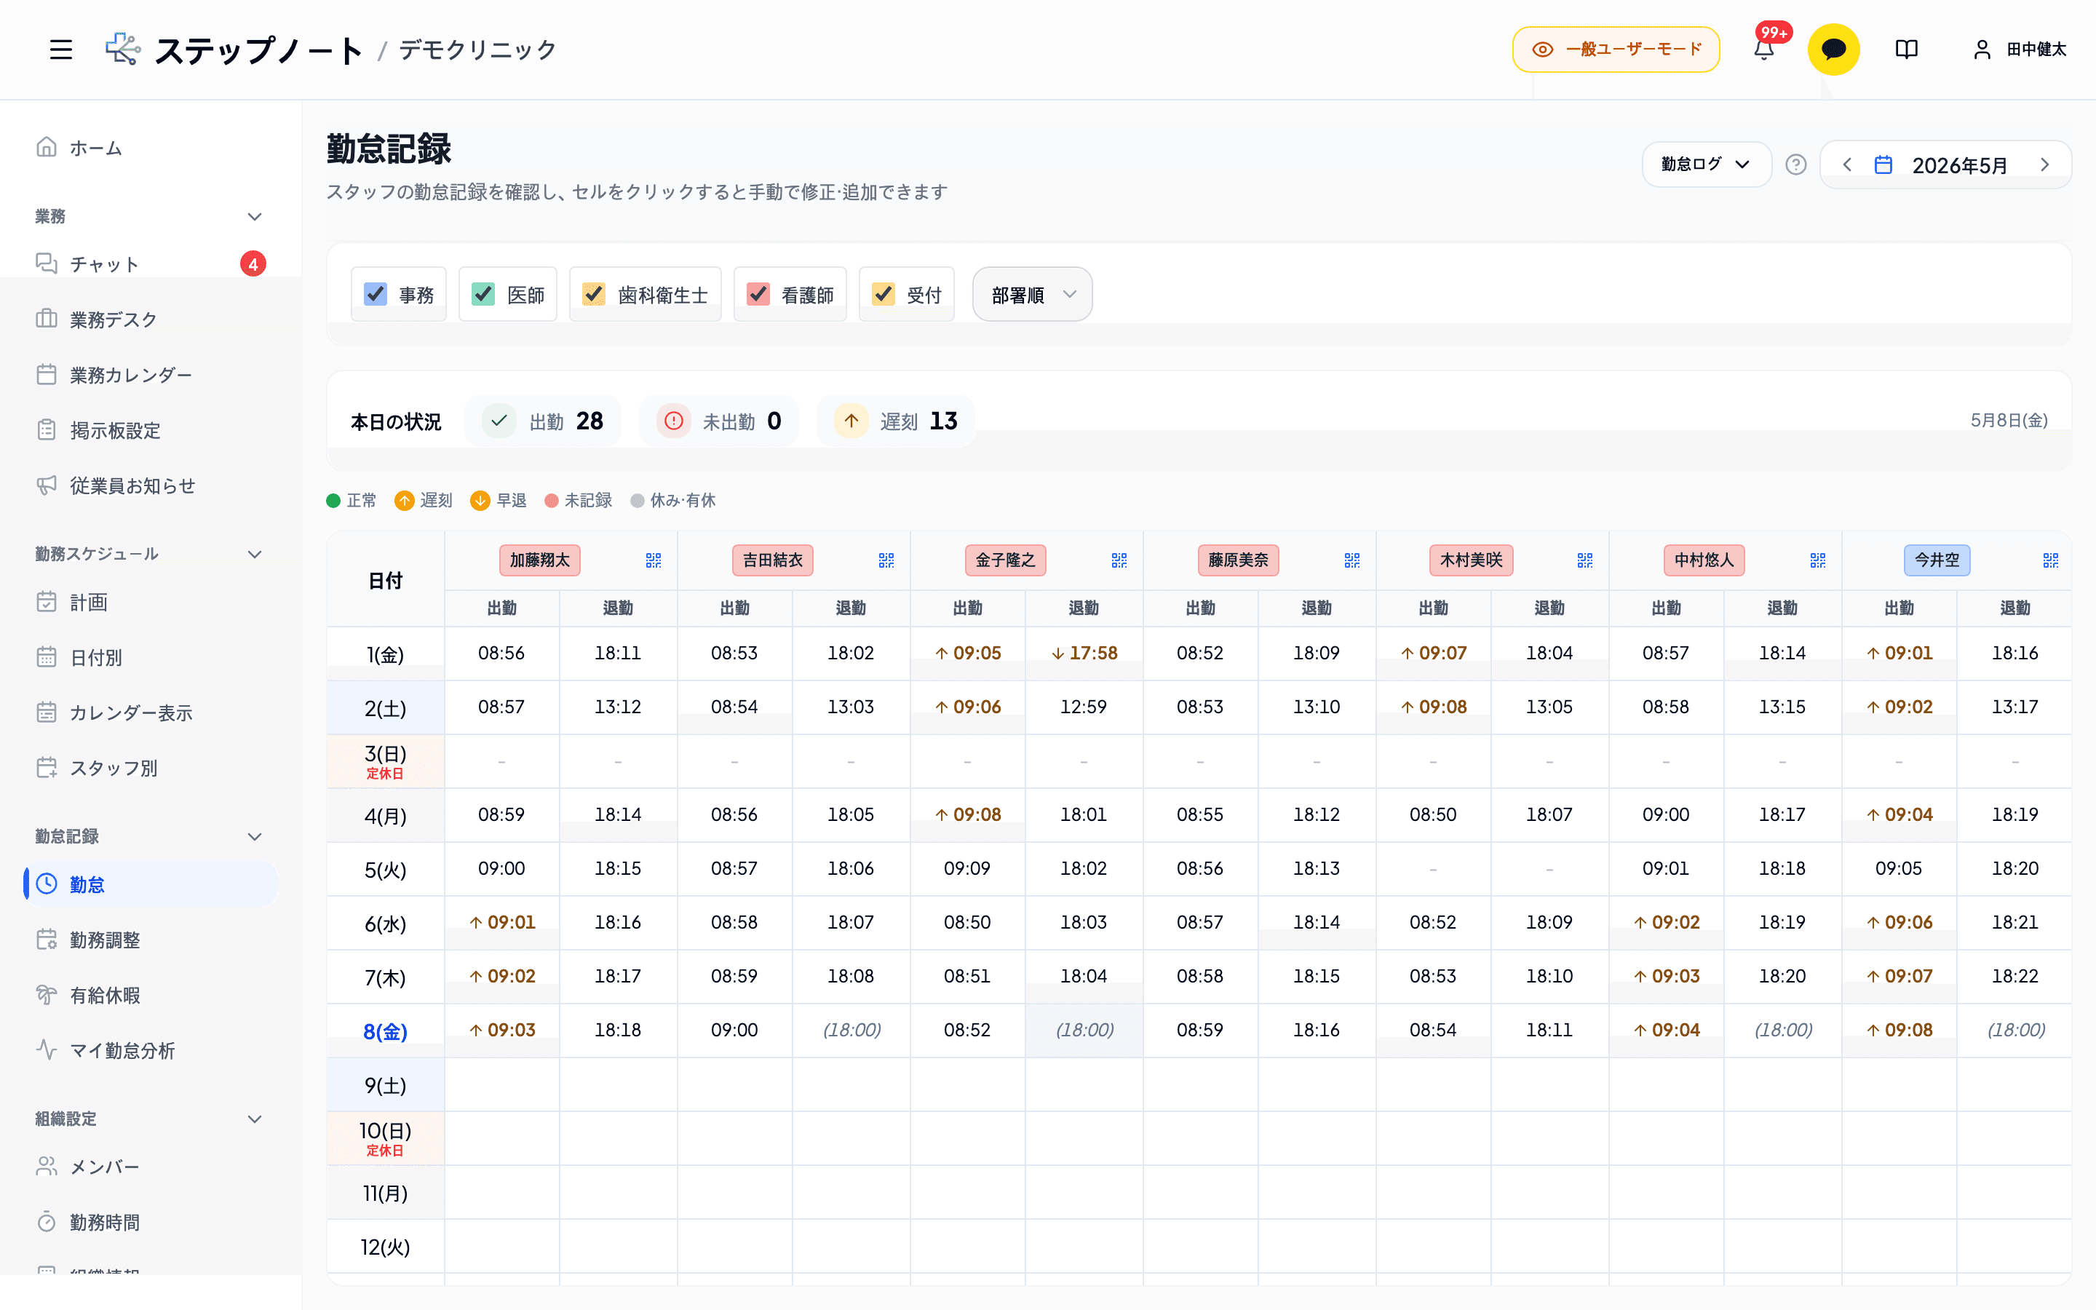Open the 2026年5月 calendar picker
Screen dimensions: 2096x1310
[1941, 164]
